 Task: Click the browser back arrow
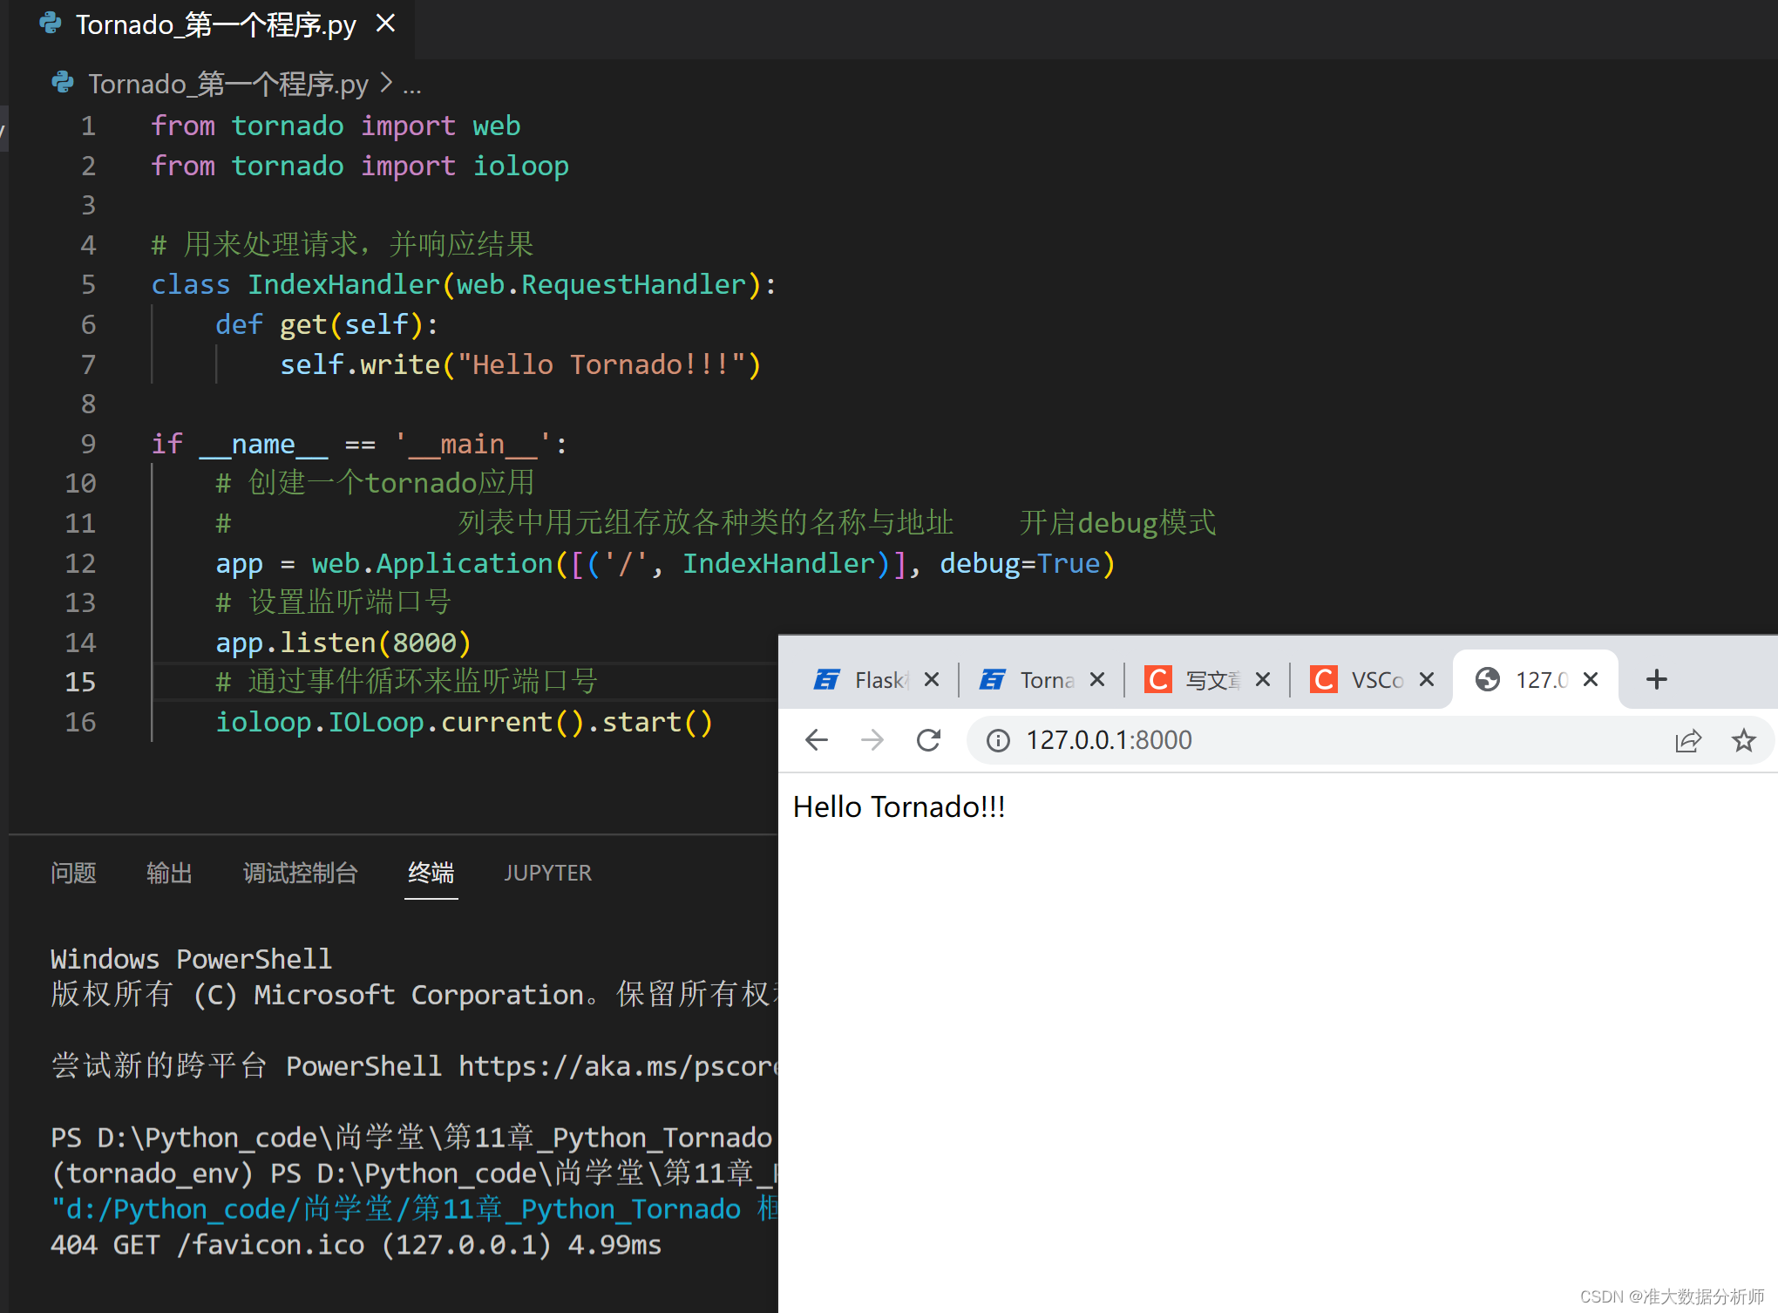[x=817, y=740]
